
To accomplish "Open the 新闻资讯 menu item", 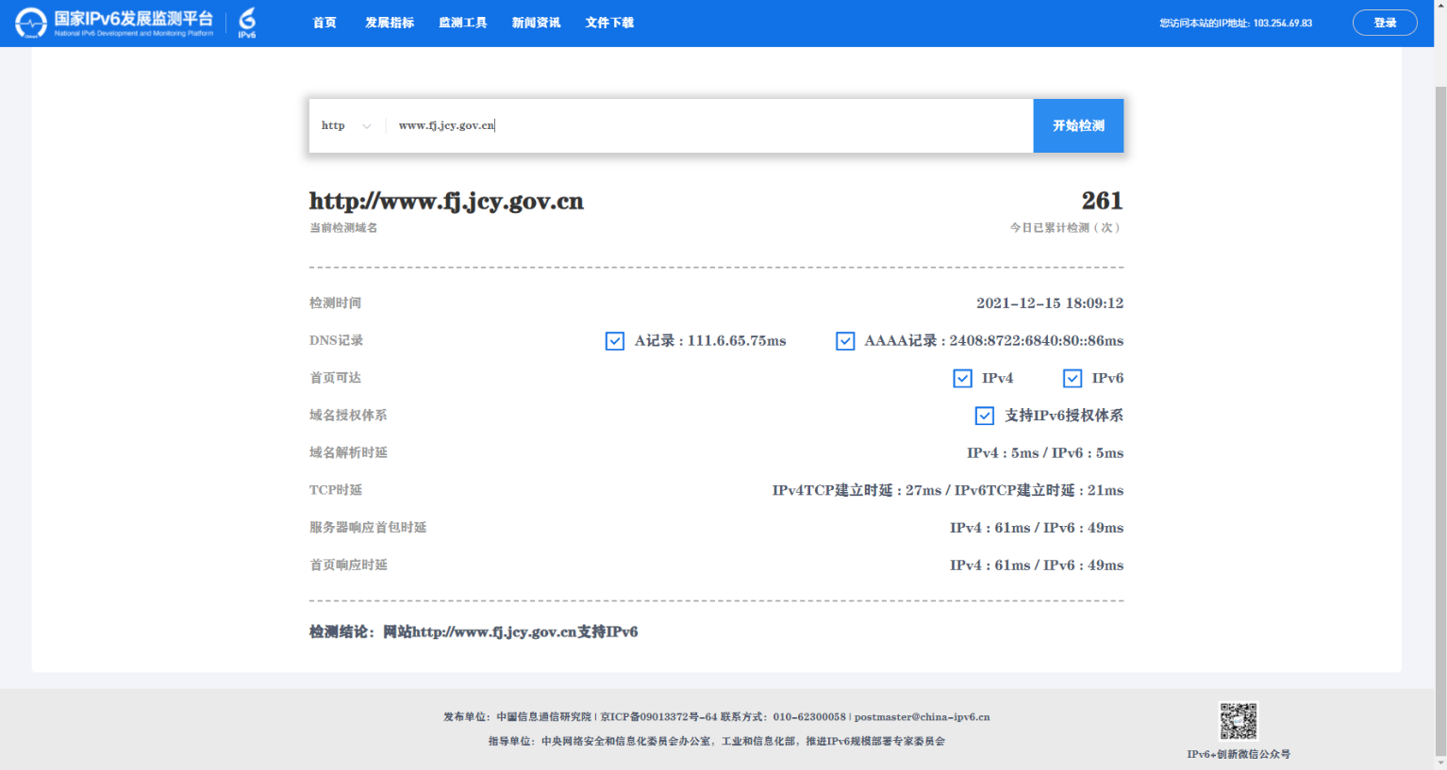I will pyautogui.click(x=536, y=23).
